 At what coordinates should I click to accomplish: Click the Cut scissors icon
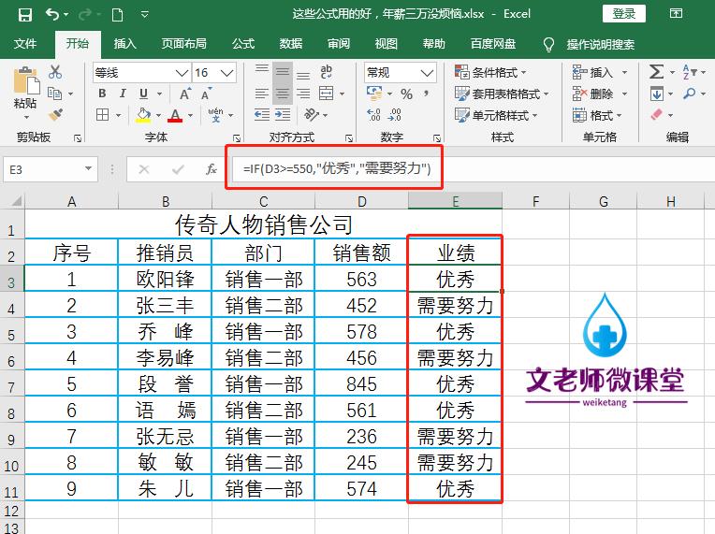point(55,72)
